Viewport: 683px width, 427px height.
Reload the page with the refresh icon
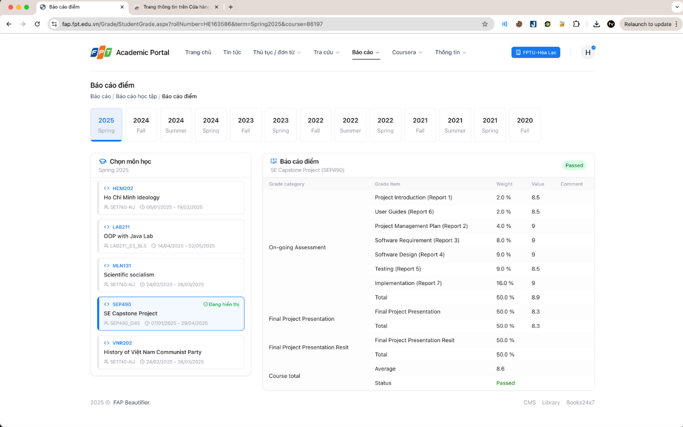[37, 24]
